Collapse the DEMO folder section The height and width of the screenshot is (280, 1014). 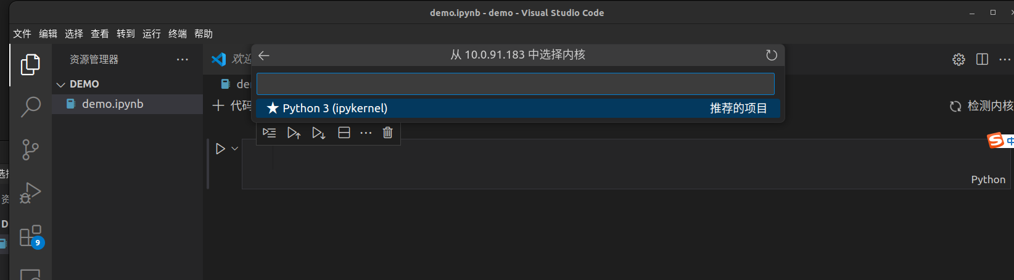[61, 84]
